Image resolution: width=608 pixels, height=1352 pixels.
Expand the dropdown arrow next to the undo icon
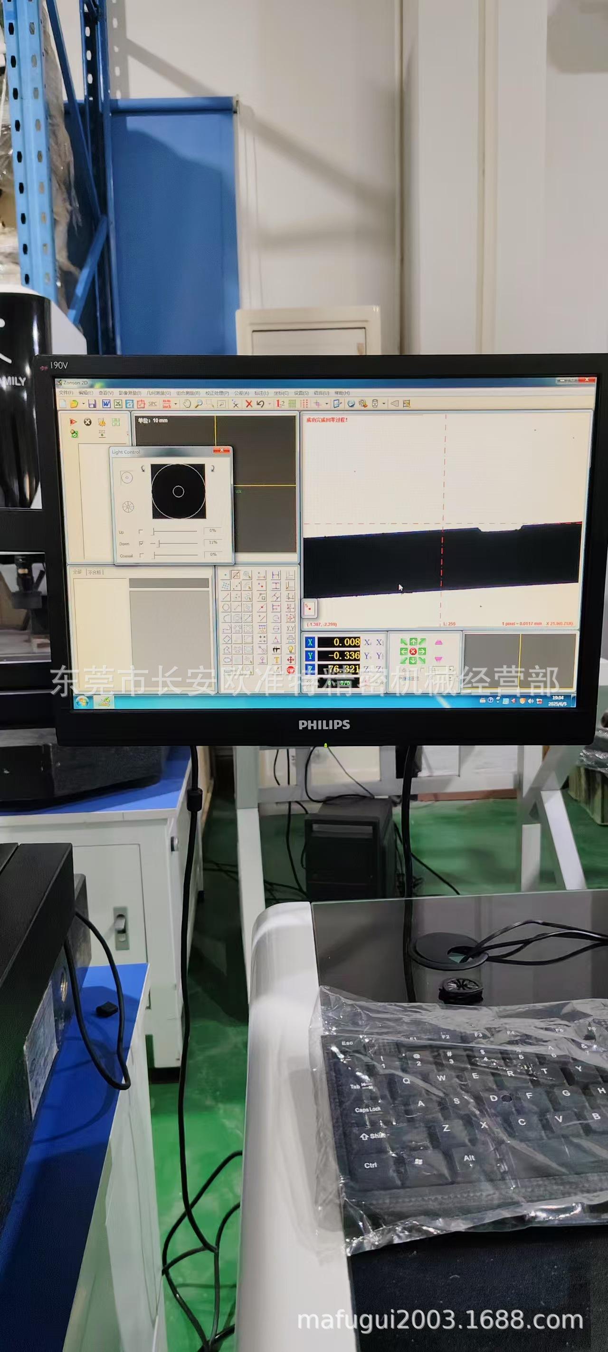pos(269,404)
